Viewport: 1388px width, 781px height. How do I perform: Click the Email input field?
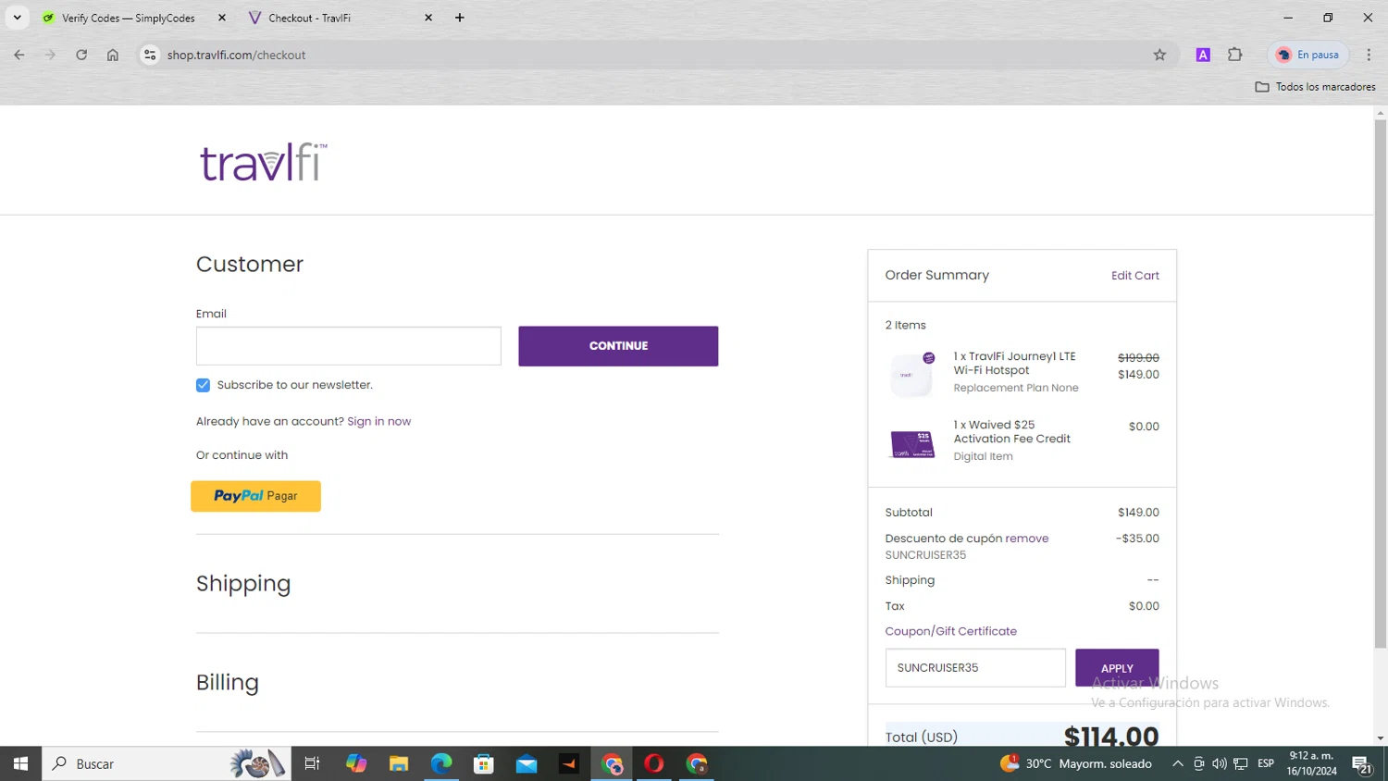[x=348, y=346]
